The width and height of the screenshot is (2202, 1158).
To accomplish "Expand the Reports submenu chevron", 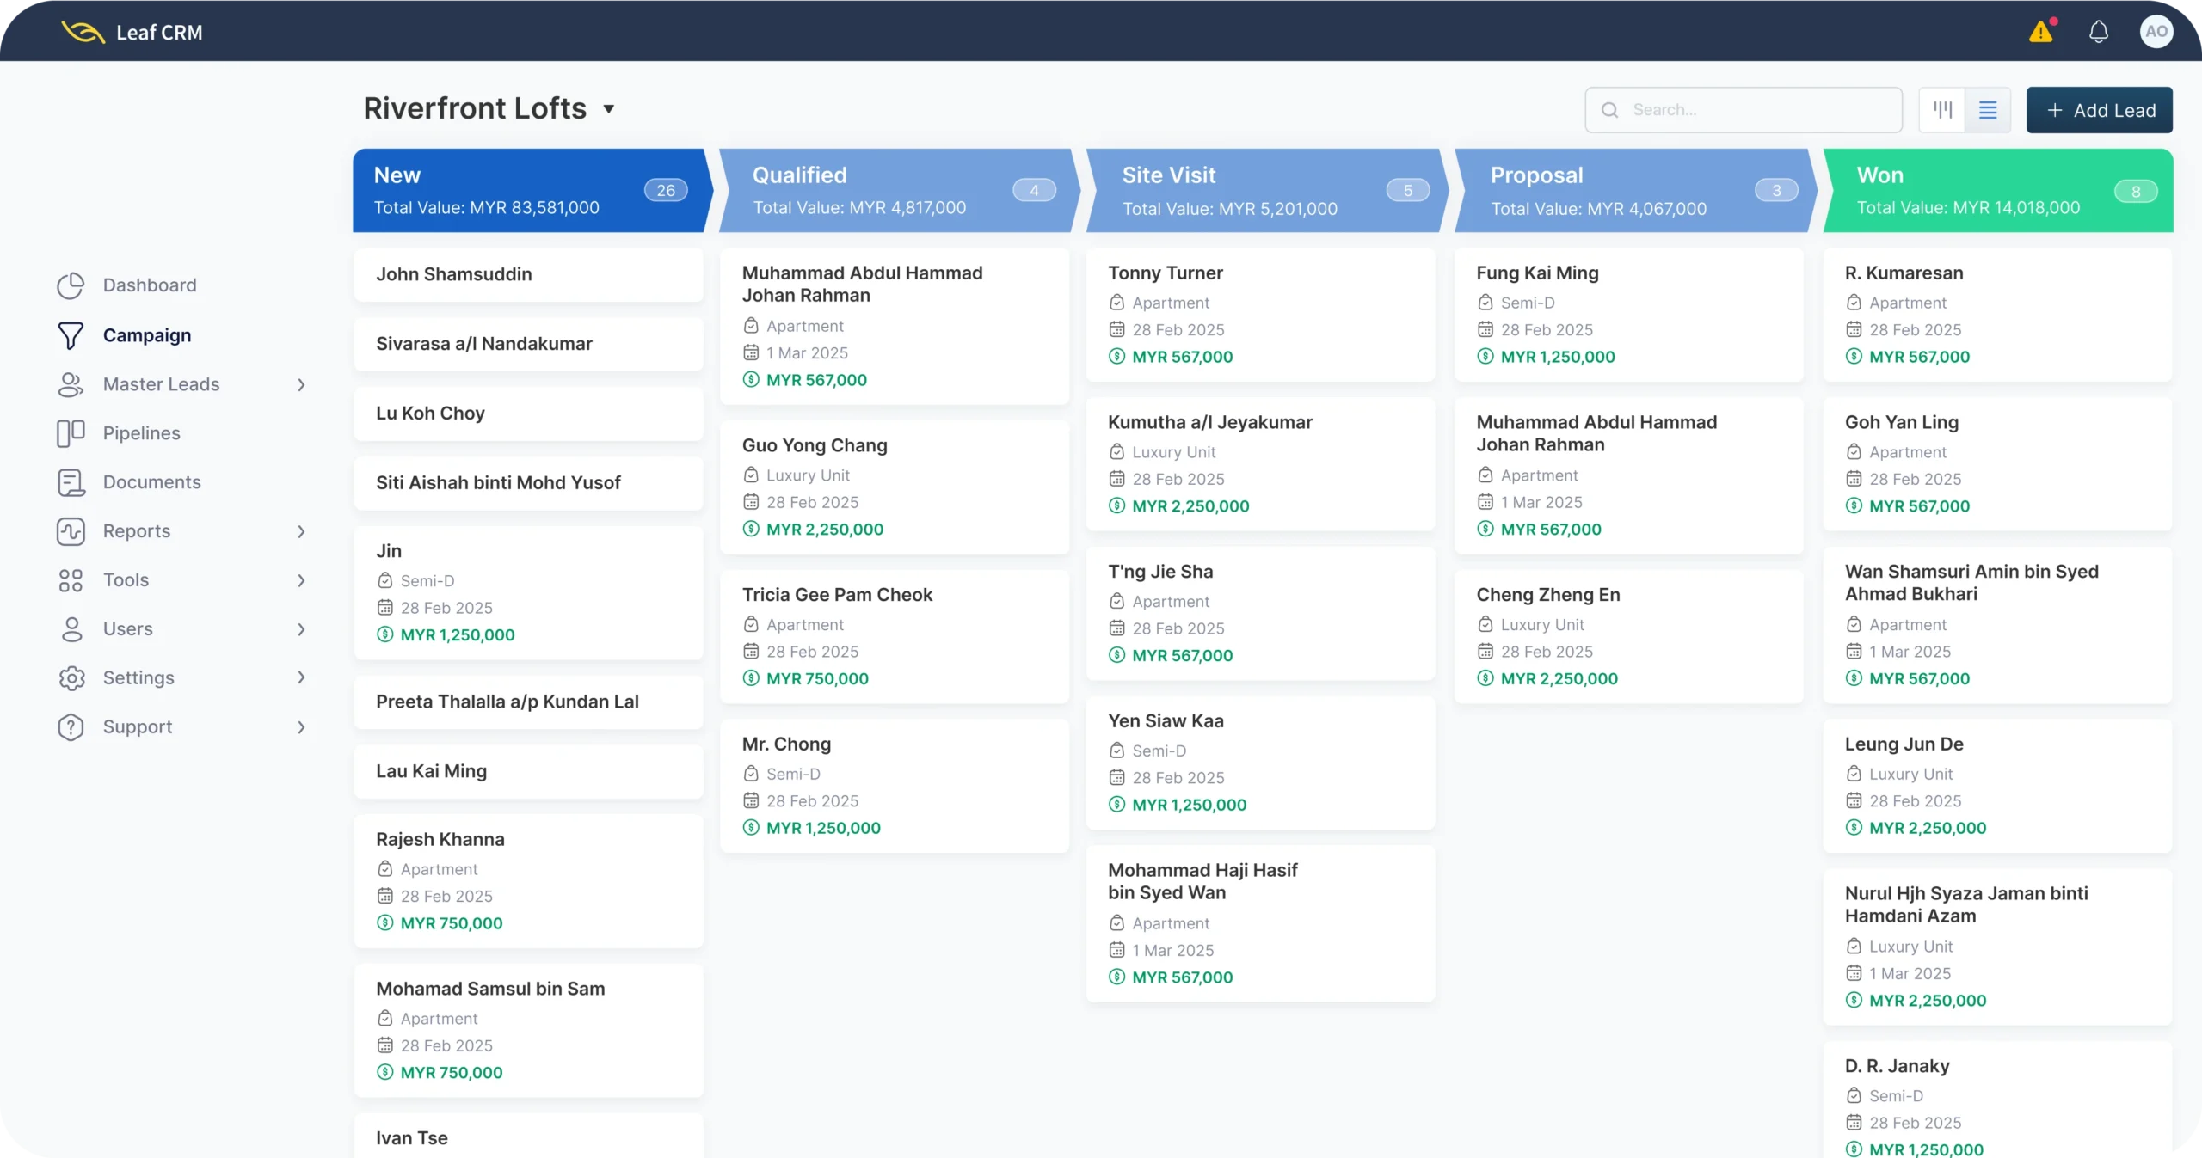I will click(x=301, y=531).
